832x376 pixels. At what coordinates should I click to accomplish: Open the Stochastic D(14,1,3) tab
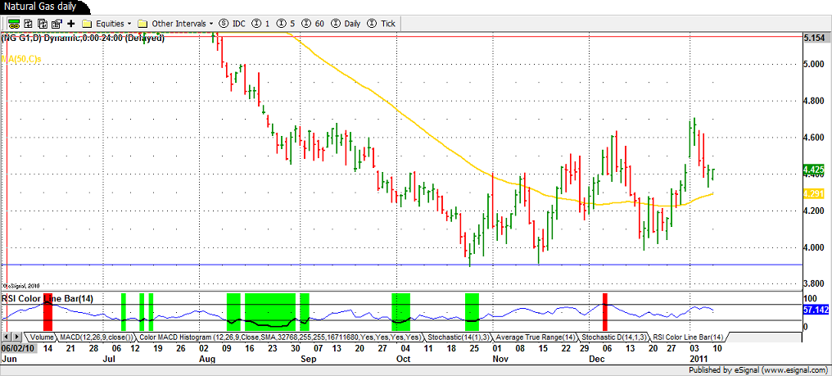(612, 337)
